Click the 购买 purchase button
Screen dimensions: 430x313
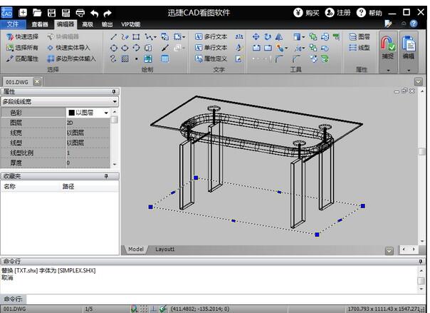[306, 13]
